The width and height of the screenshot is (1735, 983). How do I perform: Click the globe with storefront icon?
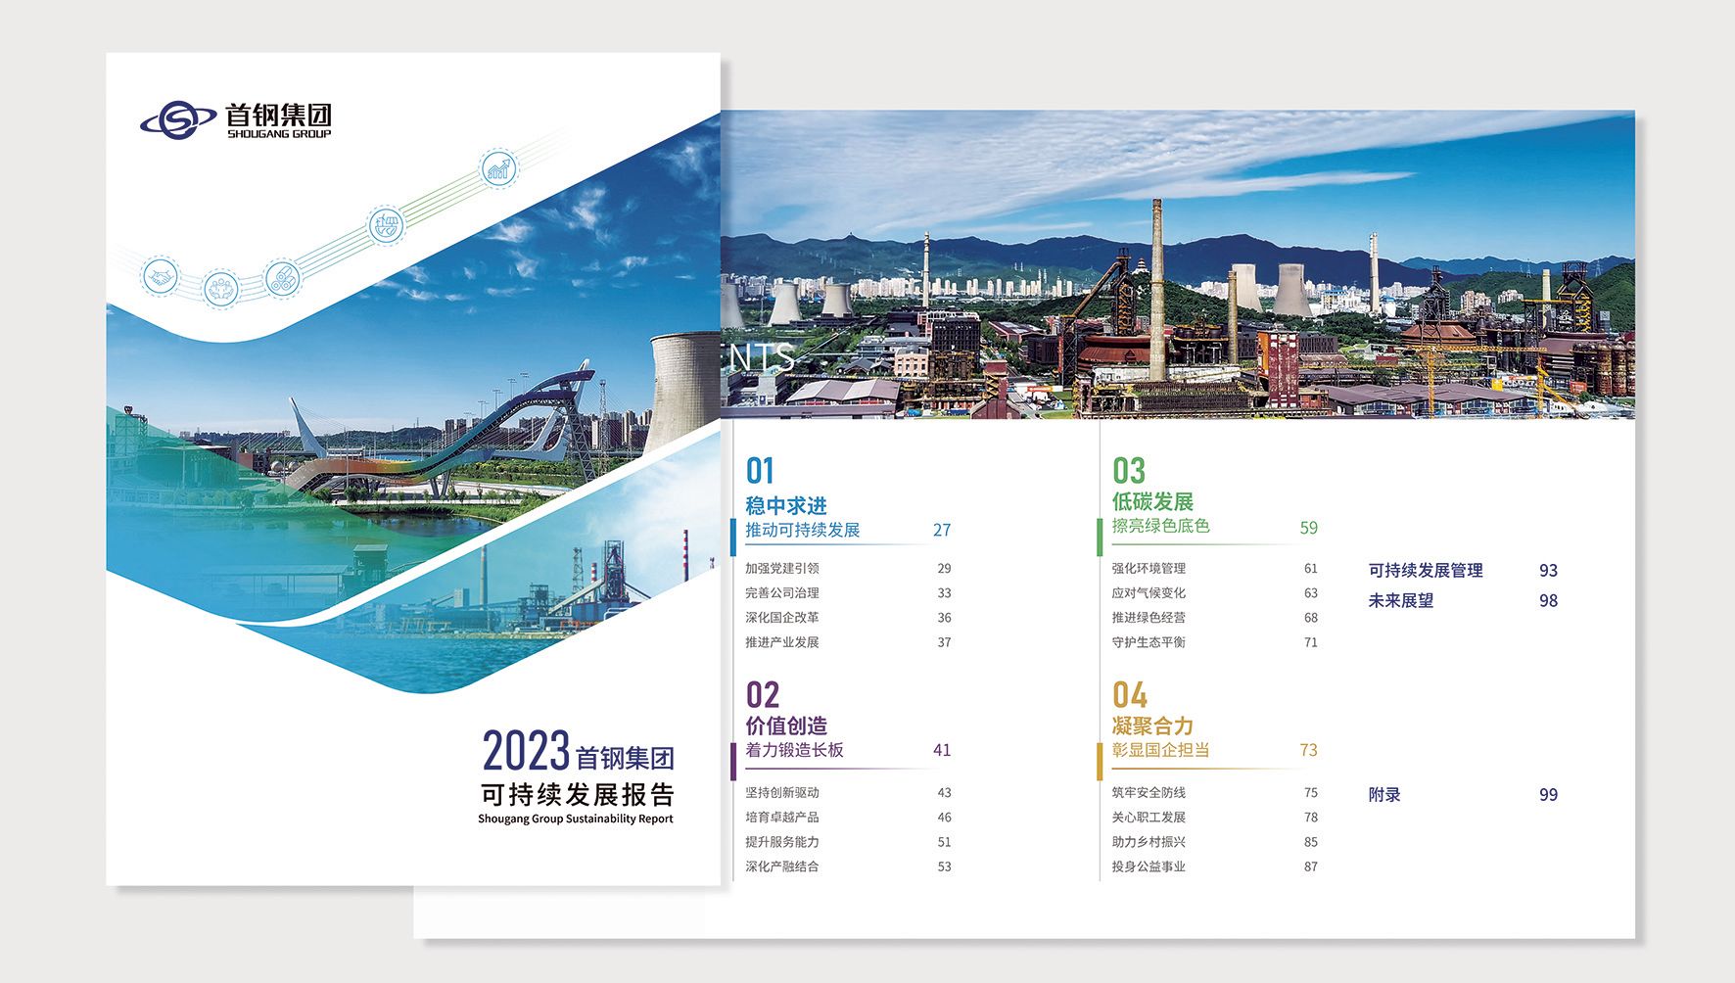[x=387, y=227]
